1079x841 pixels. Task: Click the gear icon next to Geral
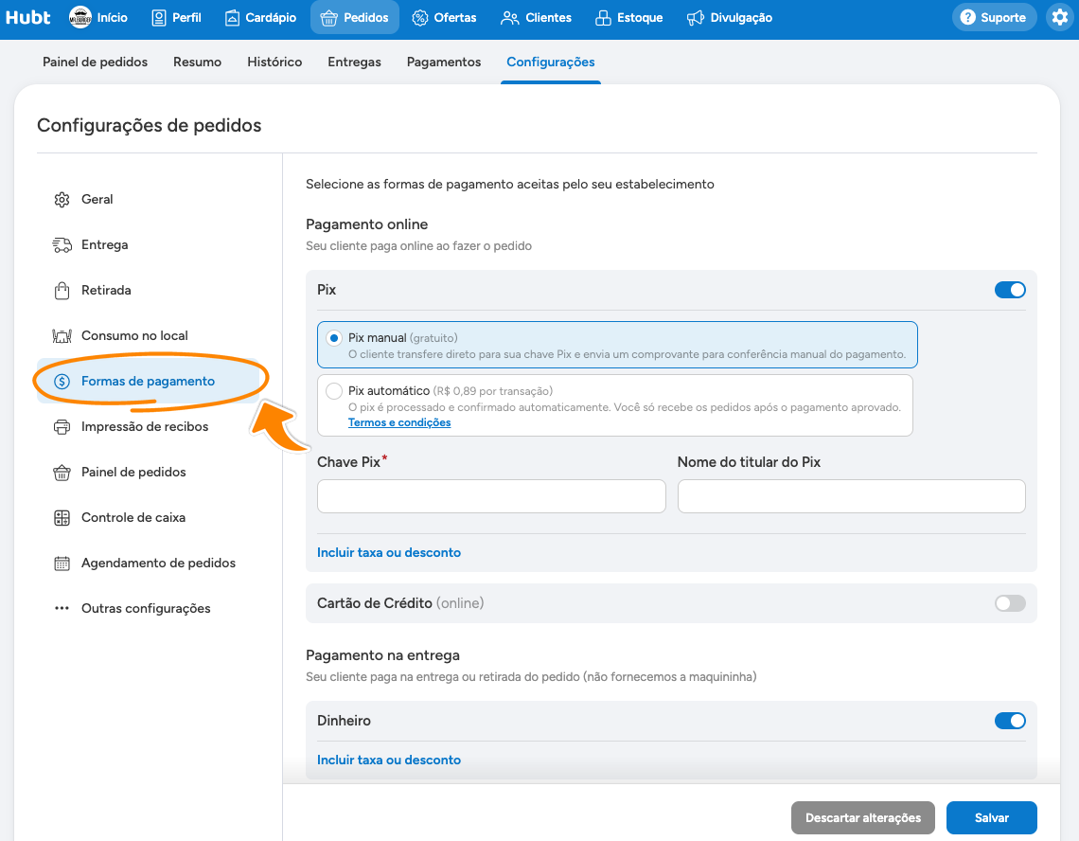point(62,200)
